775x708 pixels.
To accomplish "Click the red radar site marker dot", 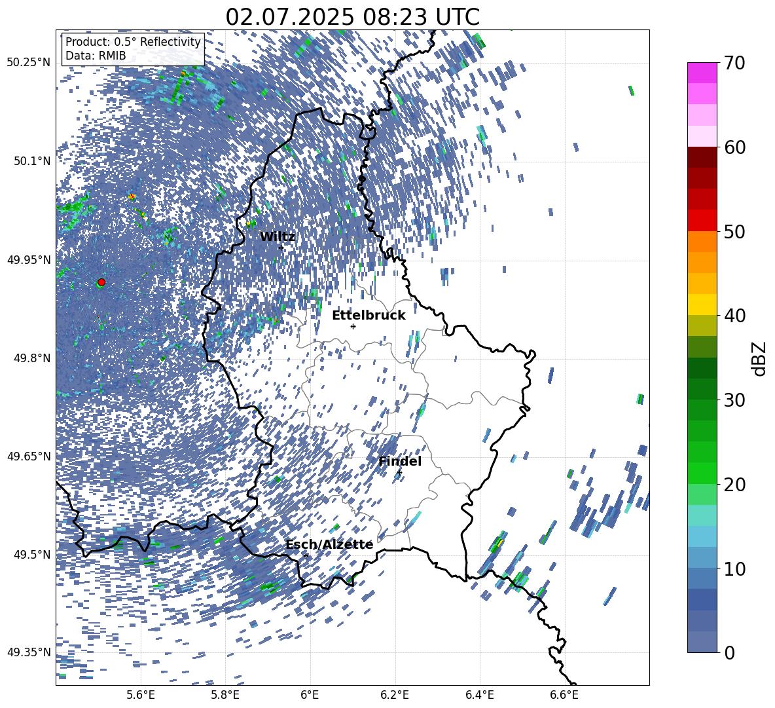I will coord(101,282).
